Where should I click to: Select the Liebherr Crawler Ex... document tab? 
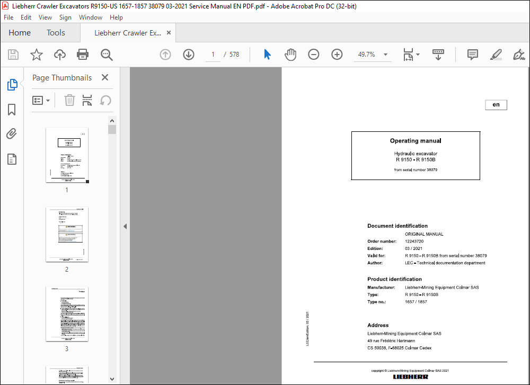click(128, 33)
